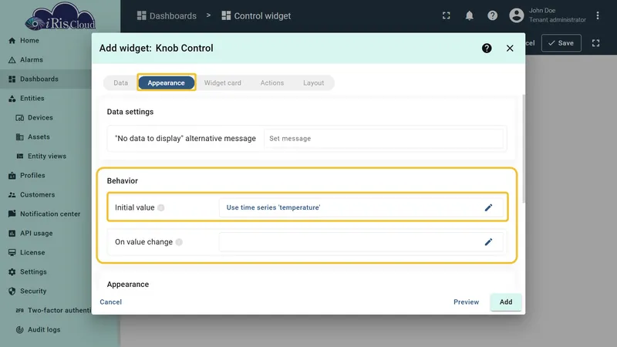617x347 pixels.
Task: Preview the Knob Control widget
Action: (467, 302)
